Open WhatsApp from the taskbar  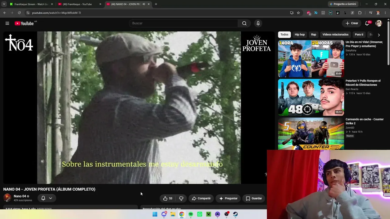pyautogui.click(x=200, y=214)
